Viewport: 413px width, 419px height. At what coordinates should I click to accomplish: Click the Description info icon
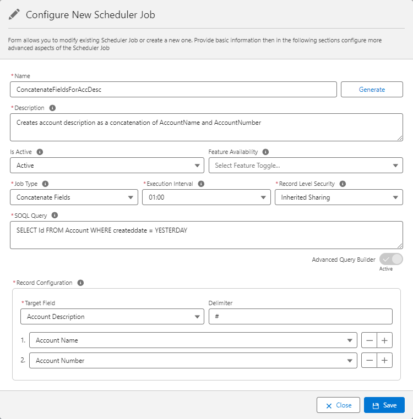52,108
